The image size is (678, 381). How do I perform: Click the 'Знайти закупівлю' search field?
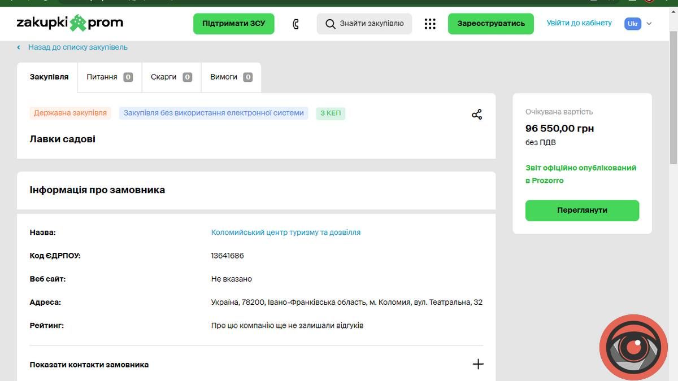click(x=371, y=24)
